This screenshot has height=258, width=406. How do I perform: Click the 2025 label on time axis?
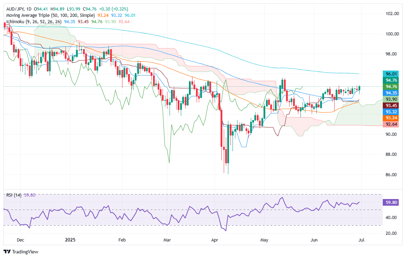70,240
